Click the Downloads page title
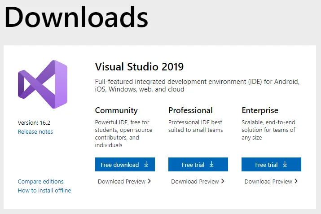This screenshot has width=321, height=214. (x=76, y=17)
